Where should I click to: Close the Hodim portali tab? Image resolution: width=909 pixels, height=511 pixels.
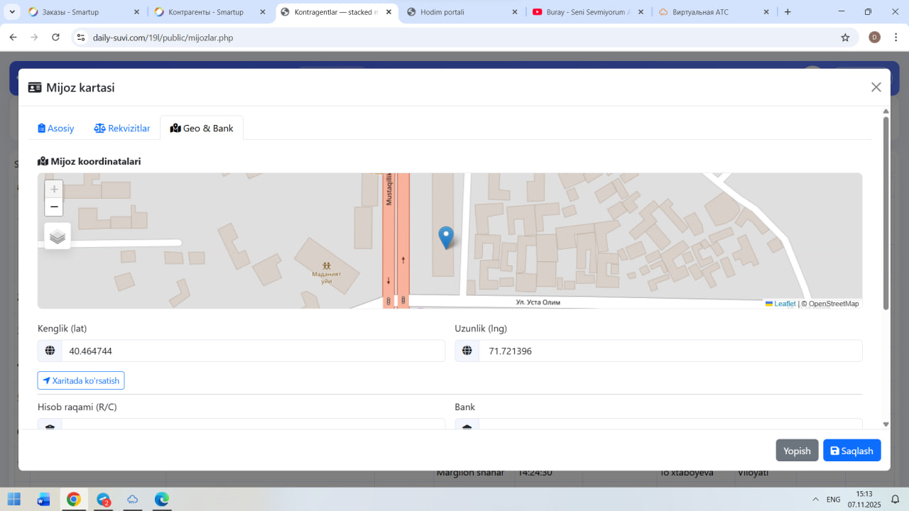click(514, 12)
